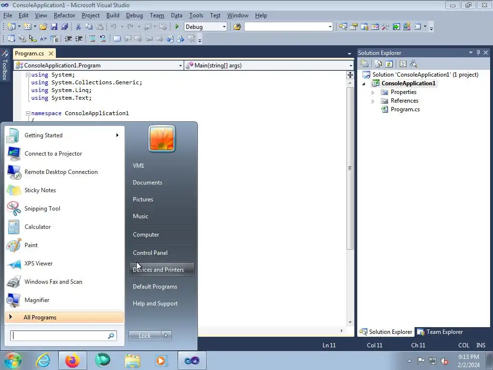Viewport: 493px width, 370px height.
Task: Click the Command Window toolbar icon
Action: 417,27
